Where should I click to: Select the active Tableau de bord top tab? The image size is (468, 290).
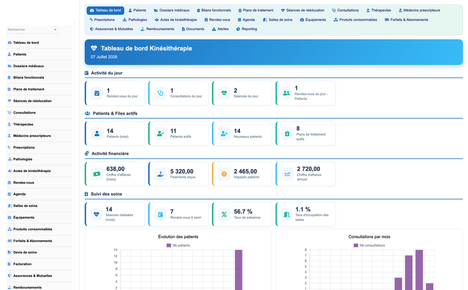click(x=105, y=10)
